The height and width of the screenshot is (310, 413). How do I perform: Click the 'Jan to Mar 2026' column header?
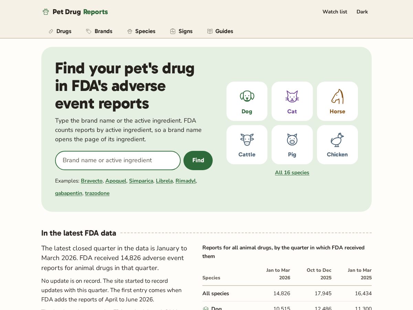click(x=278, y=274)
